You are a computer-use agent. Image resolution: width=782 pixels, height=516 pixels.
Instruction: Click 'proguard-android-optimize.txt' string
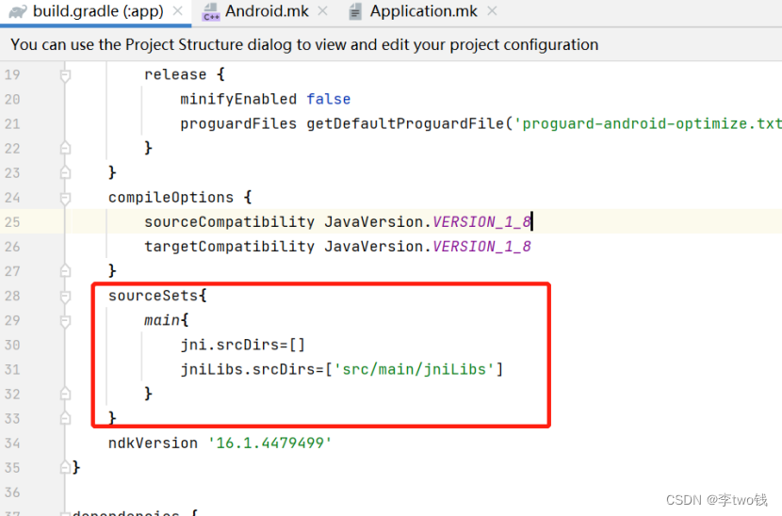(x=647, y=123)
